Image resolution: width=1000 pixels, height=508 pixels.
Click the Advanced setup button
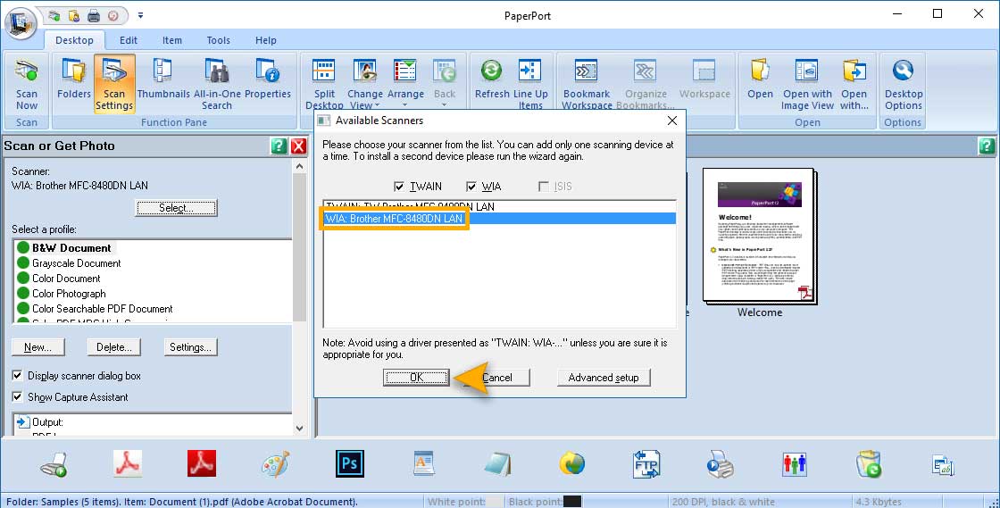(604, 378)
